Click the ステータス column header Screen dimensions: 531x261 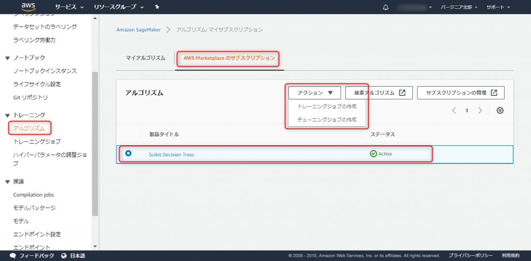[383, 134]
